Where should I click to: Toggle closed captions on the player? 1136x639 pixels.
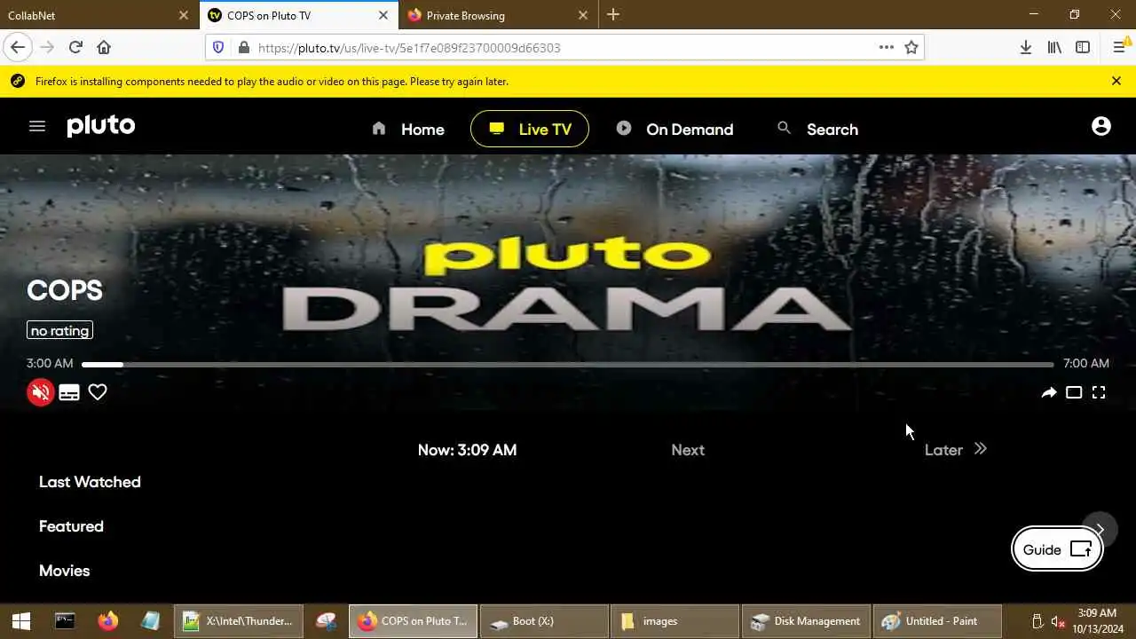pos(69,392)
